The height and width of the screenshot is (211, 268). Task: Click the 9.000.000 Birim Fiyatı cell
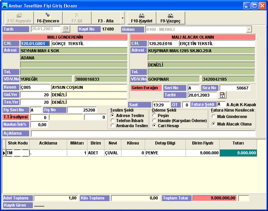203,153
